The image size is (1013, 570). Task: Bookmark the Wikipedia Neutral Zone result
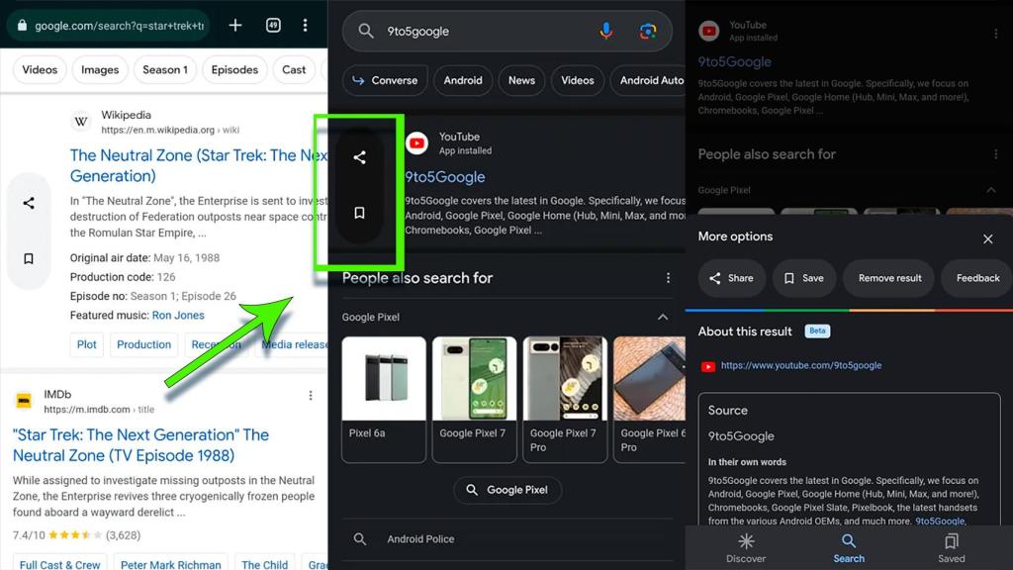coord(29,258)
